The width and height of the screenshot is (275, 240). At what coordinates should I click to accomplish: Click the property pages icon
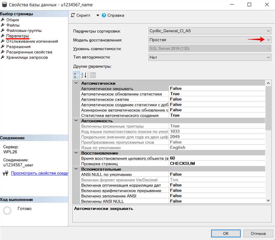[92, 75]
